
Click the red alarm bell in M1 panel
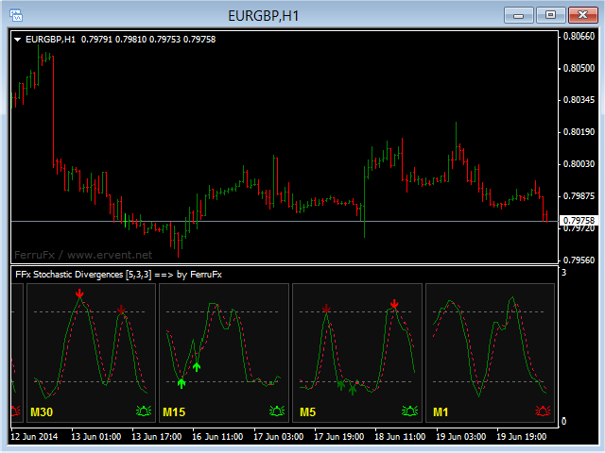[x=543, y=411]
